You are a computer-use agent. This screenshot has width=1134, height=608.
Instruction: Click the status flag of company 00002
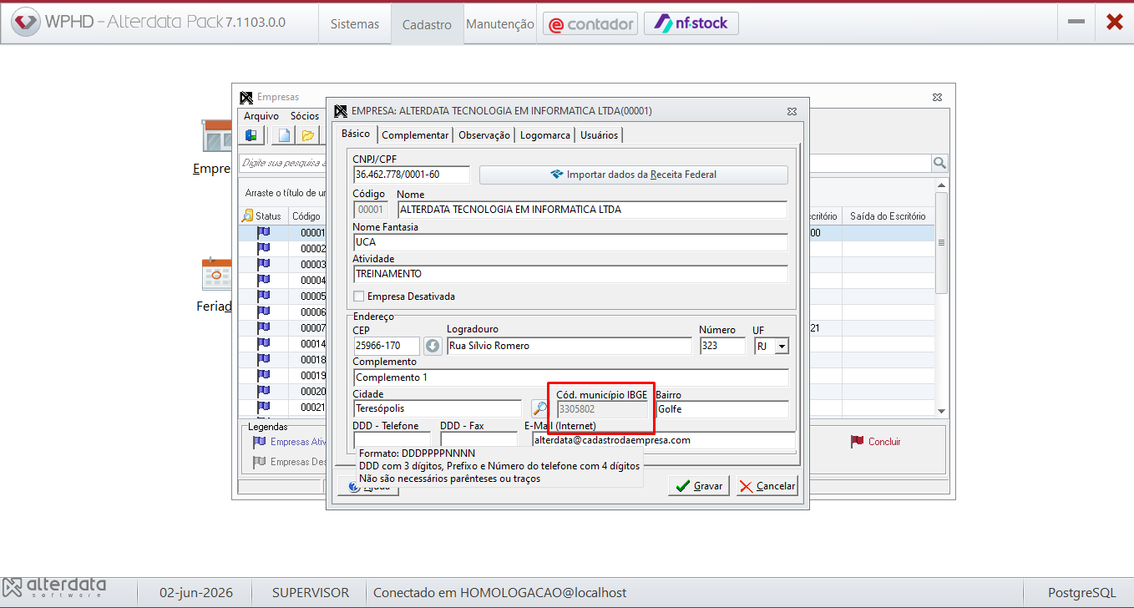pyautogui.click(x=264, y=248)
